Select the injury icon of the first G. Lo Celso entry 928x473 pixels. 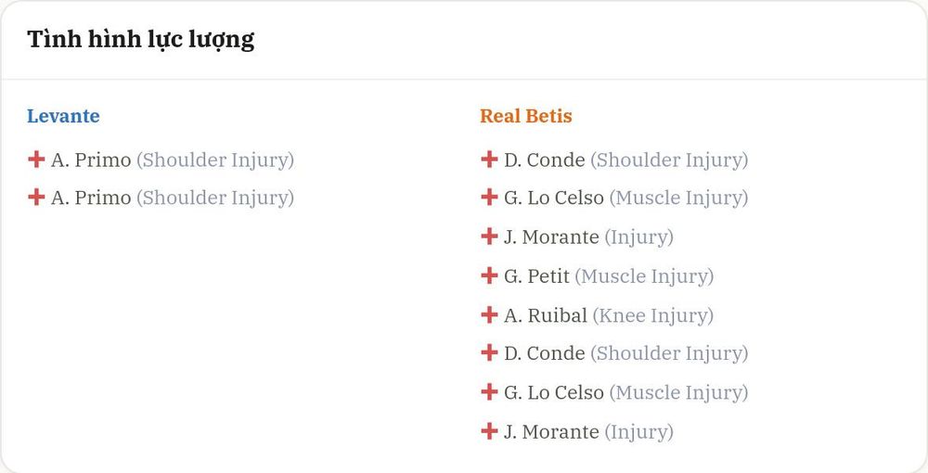(489, 197)
